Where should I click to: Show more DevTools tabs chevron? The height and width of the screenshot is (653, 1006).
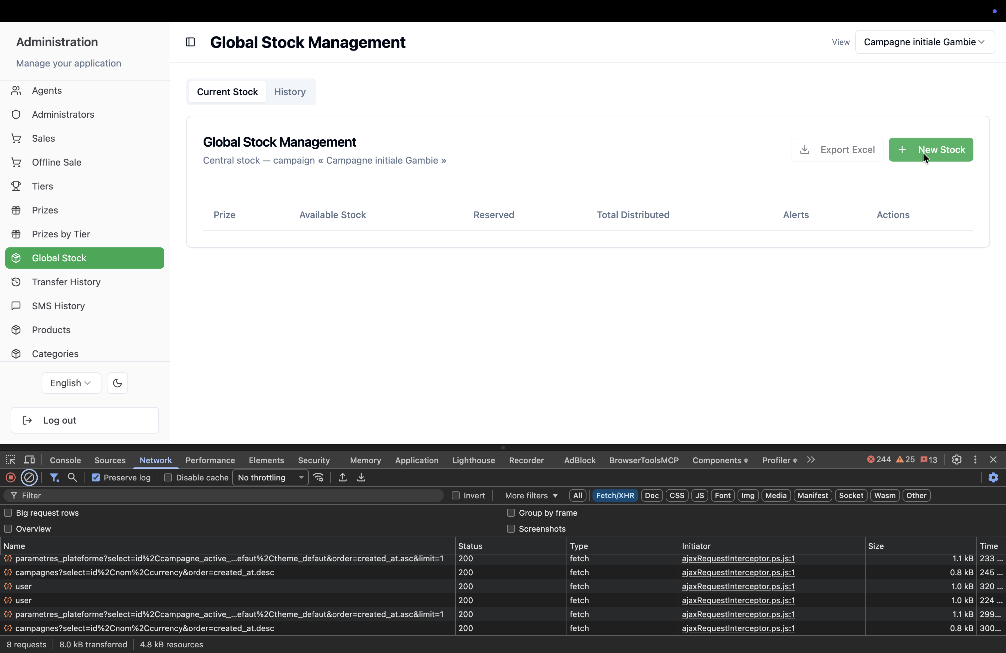pyautogui.click(x=811, y=459)
